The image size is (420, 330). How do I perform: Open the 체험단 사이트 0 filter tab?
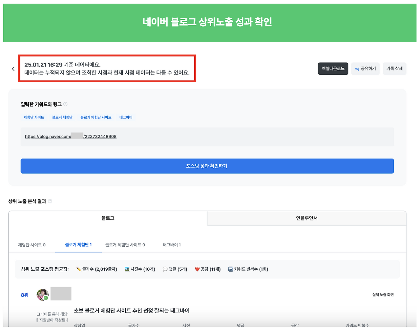31,245
